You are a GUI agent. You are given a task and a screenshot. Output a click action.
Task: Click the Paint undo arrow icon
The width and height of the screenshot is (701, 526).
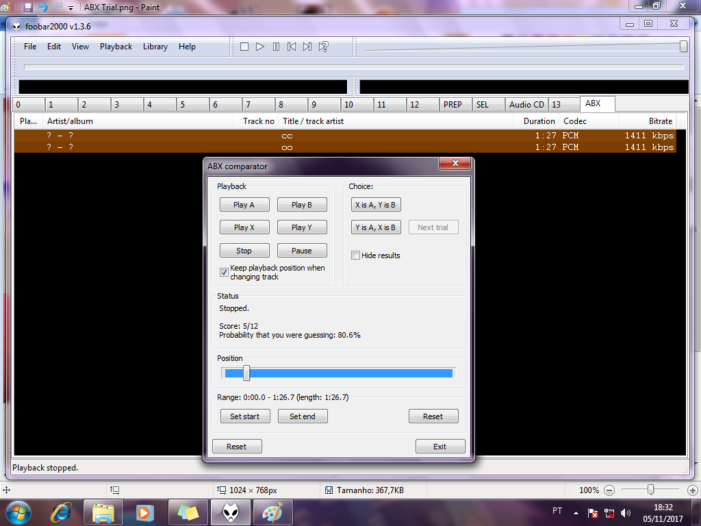click(43, 7)
